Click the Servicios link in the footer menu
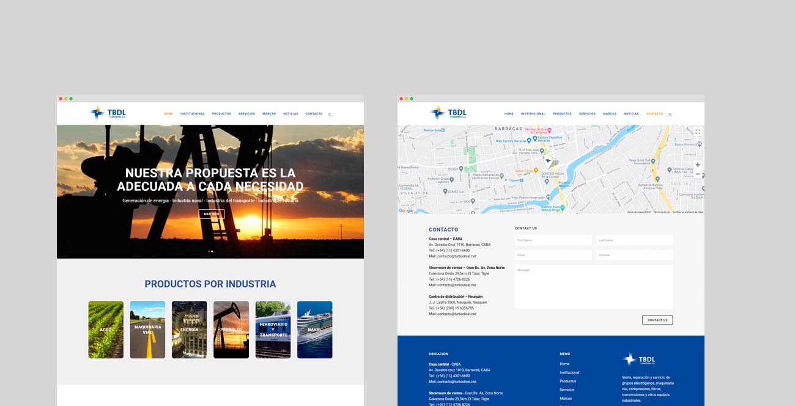 click(567, 389)
